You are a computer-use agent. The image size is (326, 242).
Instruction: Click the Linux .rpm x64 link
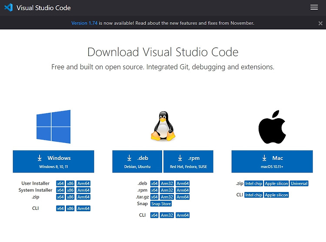pos(154,190)
